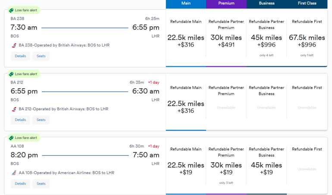Show Seats for flight AA 108
332x195 pixels.
pos(41,183)
